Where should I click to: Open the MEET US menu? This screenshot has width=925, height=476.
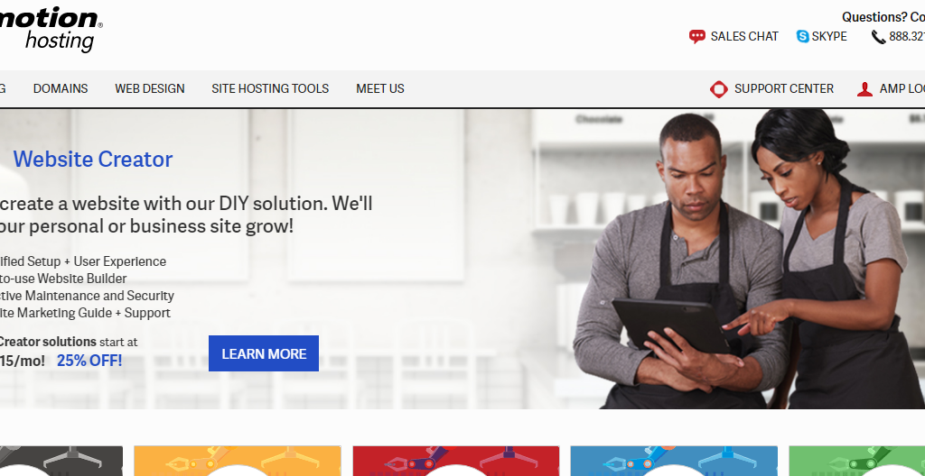(x=380, y=88)
